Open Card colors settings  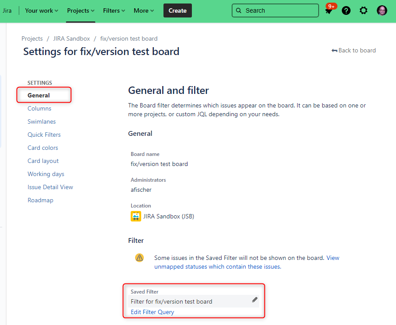[x=43, y=148]
